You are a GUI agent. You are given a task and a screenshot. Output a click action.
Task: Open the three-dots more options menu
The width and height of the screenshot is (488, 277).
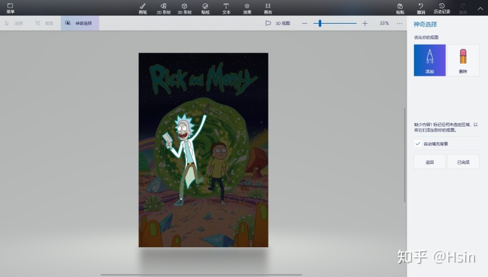[399, 23]
